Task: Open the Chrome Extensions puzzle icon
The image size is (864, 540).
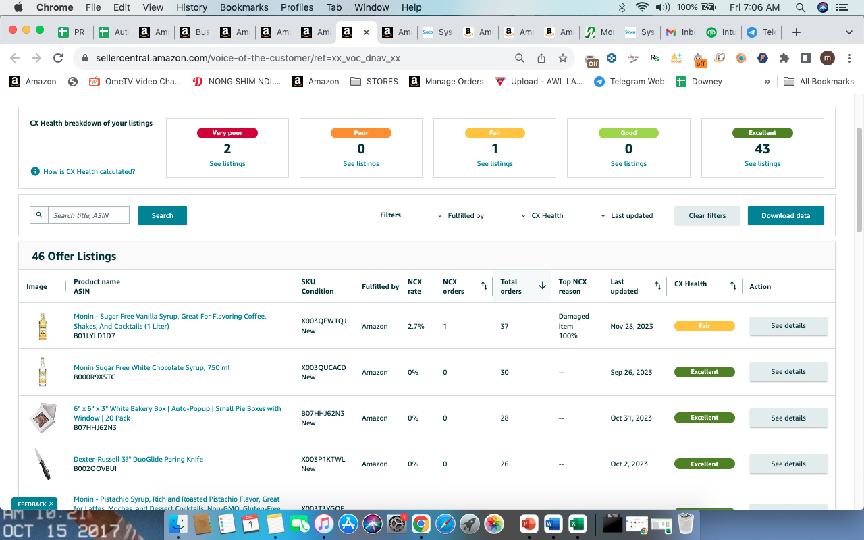Action: [x=784, y=58]
